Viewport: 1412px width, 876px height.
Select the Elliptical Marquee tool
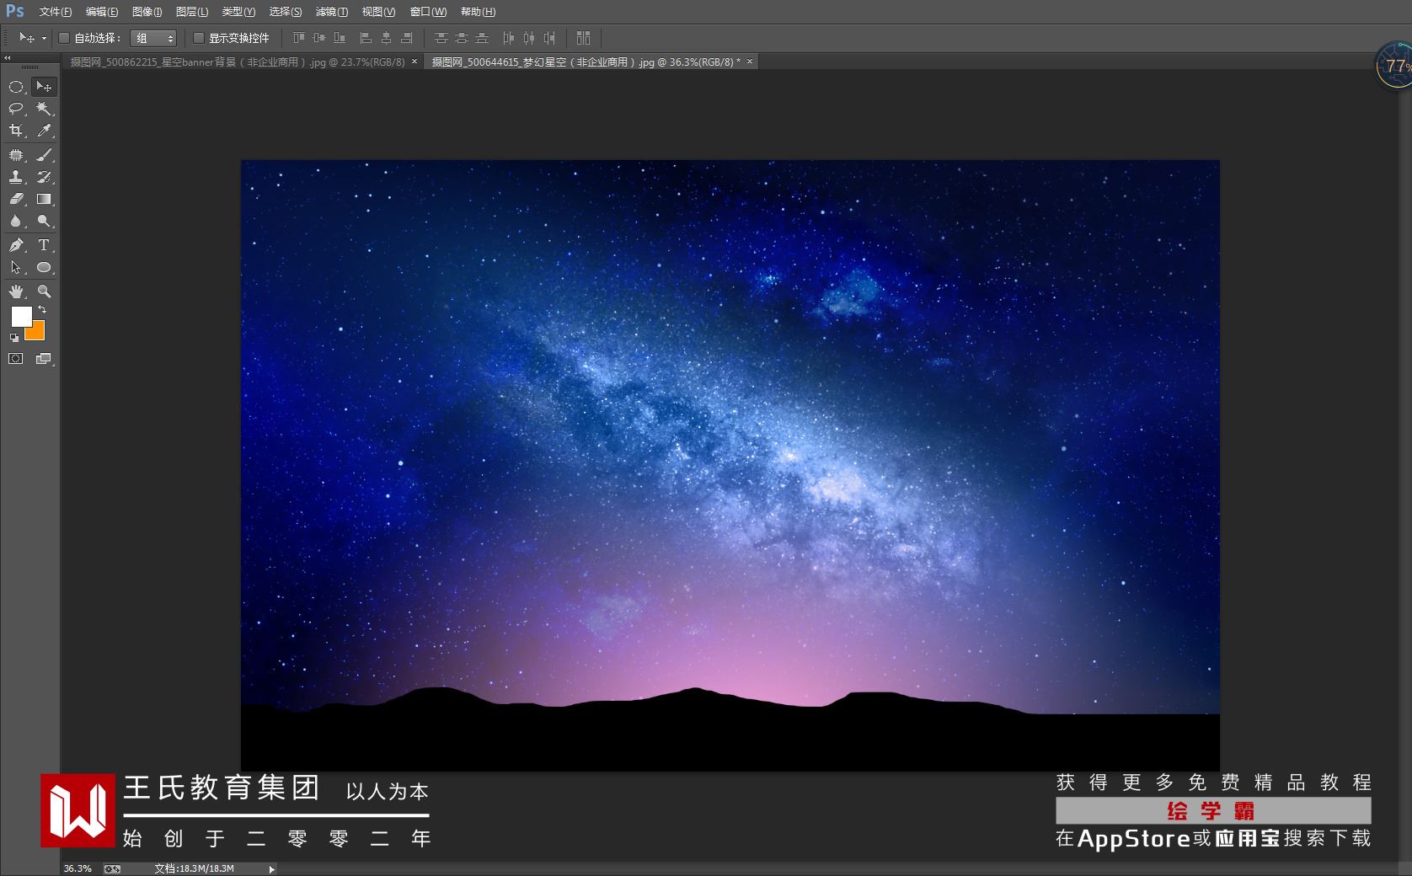tap(16, 87)
